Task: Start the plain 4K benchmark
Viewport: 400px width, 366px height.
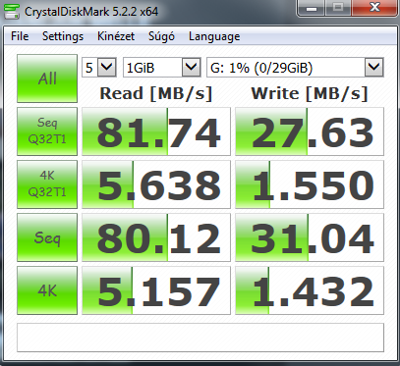Action: click(x=47, y=290)
